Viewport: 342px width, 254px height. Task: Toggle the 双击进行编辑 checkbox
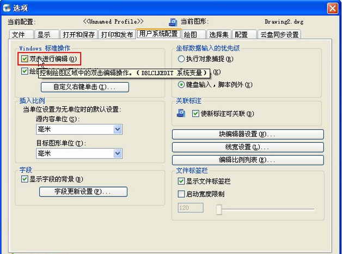[x=25, y=59]
